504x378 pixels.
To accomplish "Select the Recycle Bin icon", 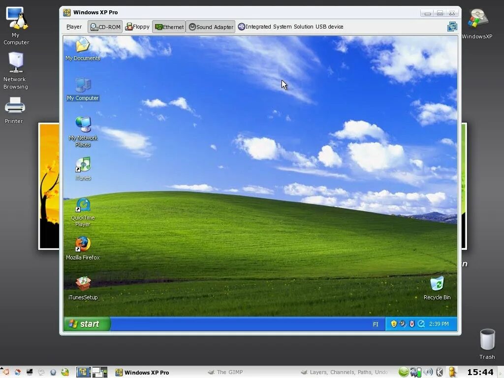I will point(437,288).
